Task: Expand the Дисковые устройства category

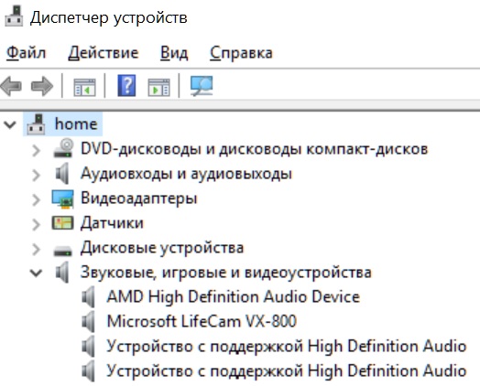Action: tap(36, 249)
